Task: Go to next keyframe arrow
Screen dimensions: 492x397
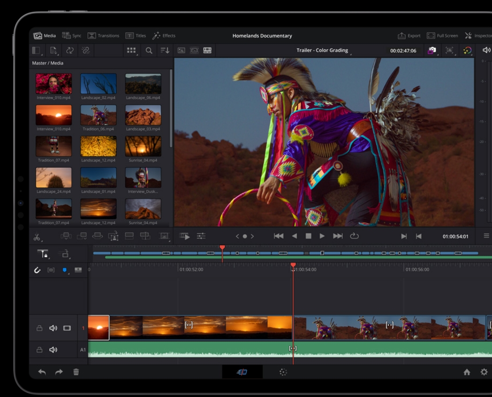Action: (252, 237)
